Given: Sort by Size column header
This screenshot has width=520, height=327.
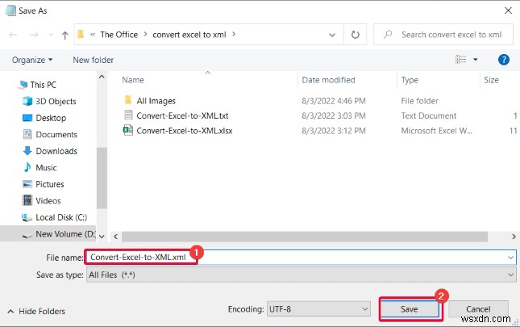Looking at the screenshot, I should pyautogui.click(x=491, y=80).
